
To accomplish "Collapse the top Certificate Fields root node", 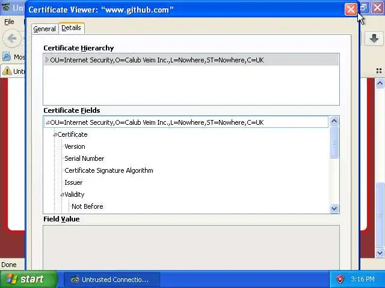I will [x=48, y=122].
